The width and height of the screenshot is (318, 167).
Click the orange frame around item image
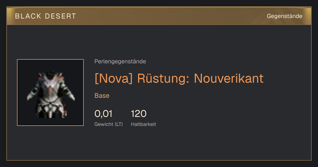50,93
